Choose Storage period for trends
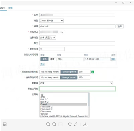Screen dimensions: 134x131 pyautogui.click(x=69, y=77)
